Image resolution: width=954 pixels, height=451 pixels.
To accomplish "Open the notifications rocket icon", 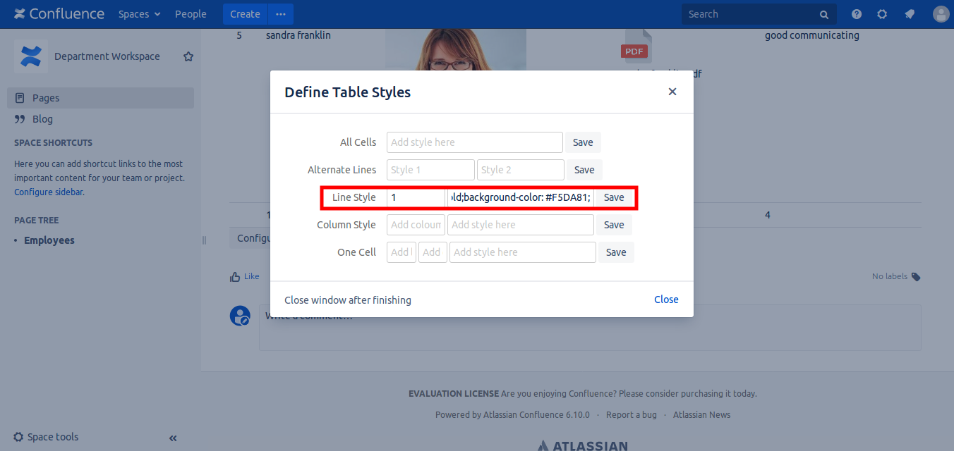I will 910,14.
